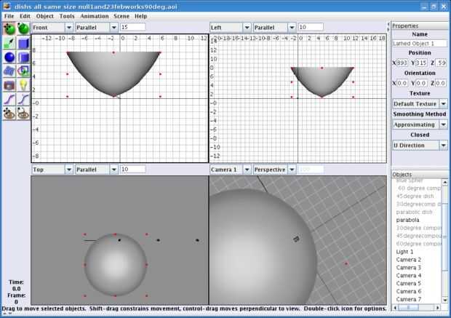Click the Orientation Z field
Image resolution: width=451 pixels, height=318 pixels.
(x=441, y=83)
